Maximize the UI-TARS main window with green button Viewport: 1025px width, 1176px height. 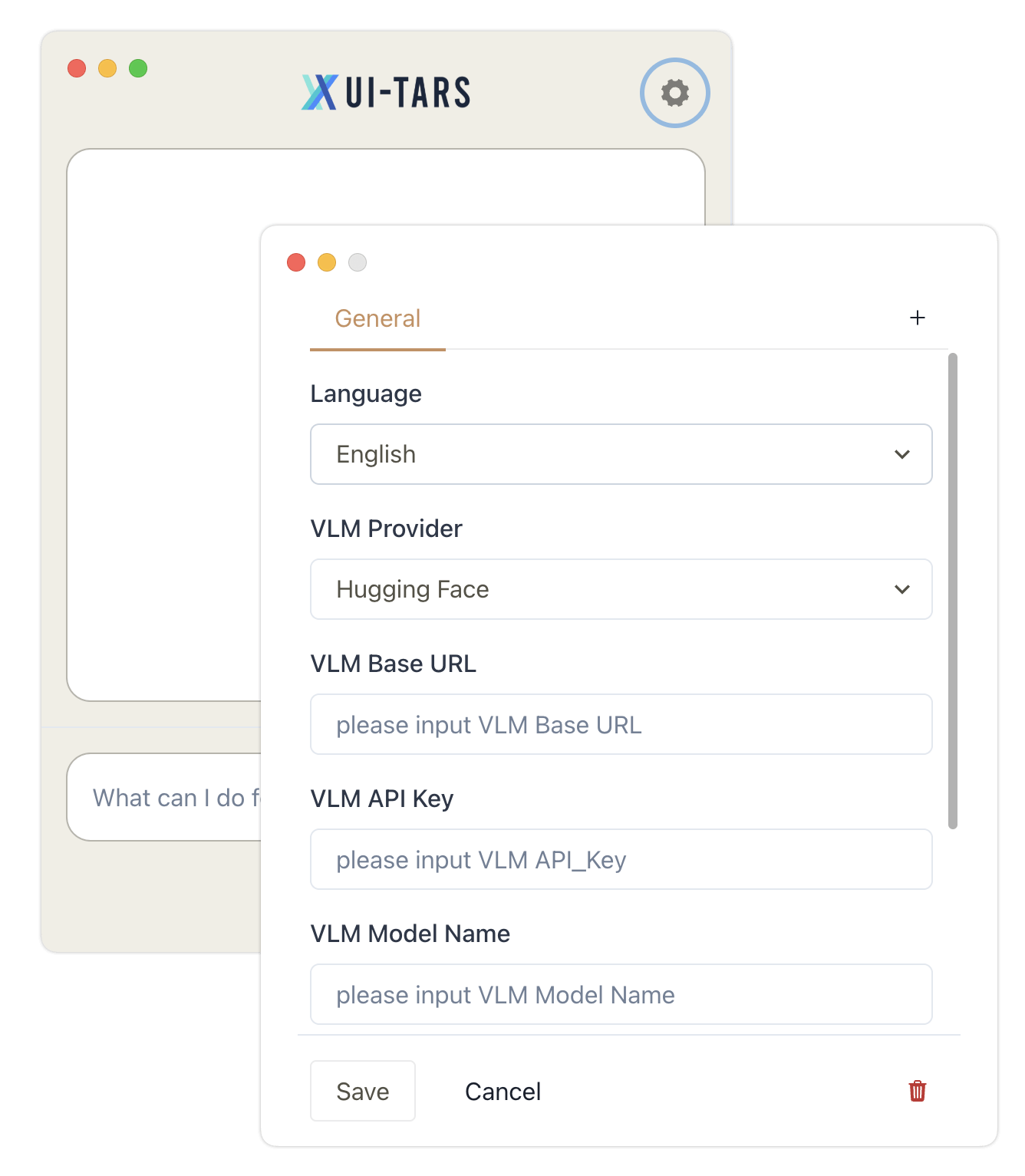(138, 68)
